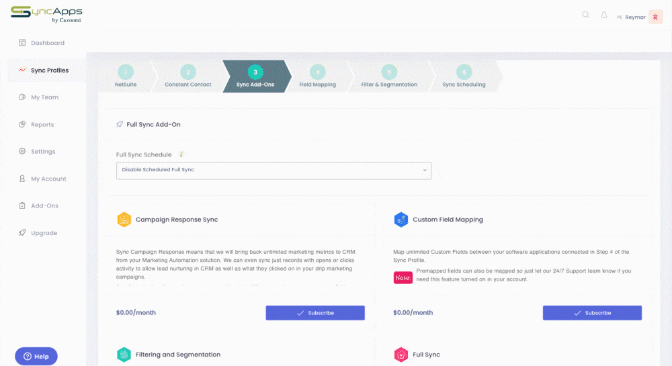The image size is (672, 366).
Task: Go to the Field Mapping step
Action: 318,76
